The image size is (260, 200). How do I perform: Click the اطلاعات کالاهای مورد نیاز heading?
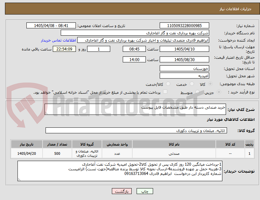[231, 119]
